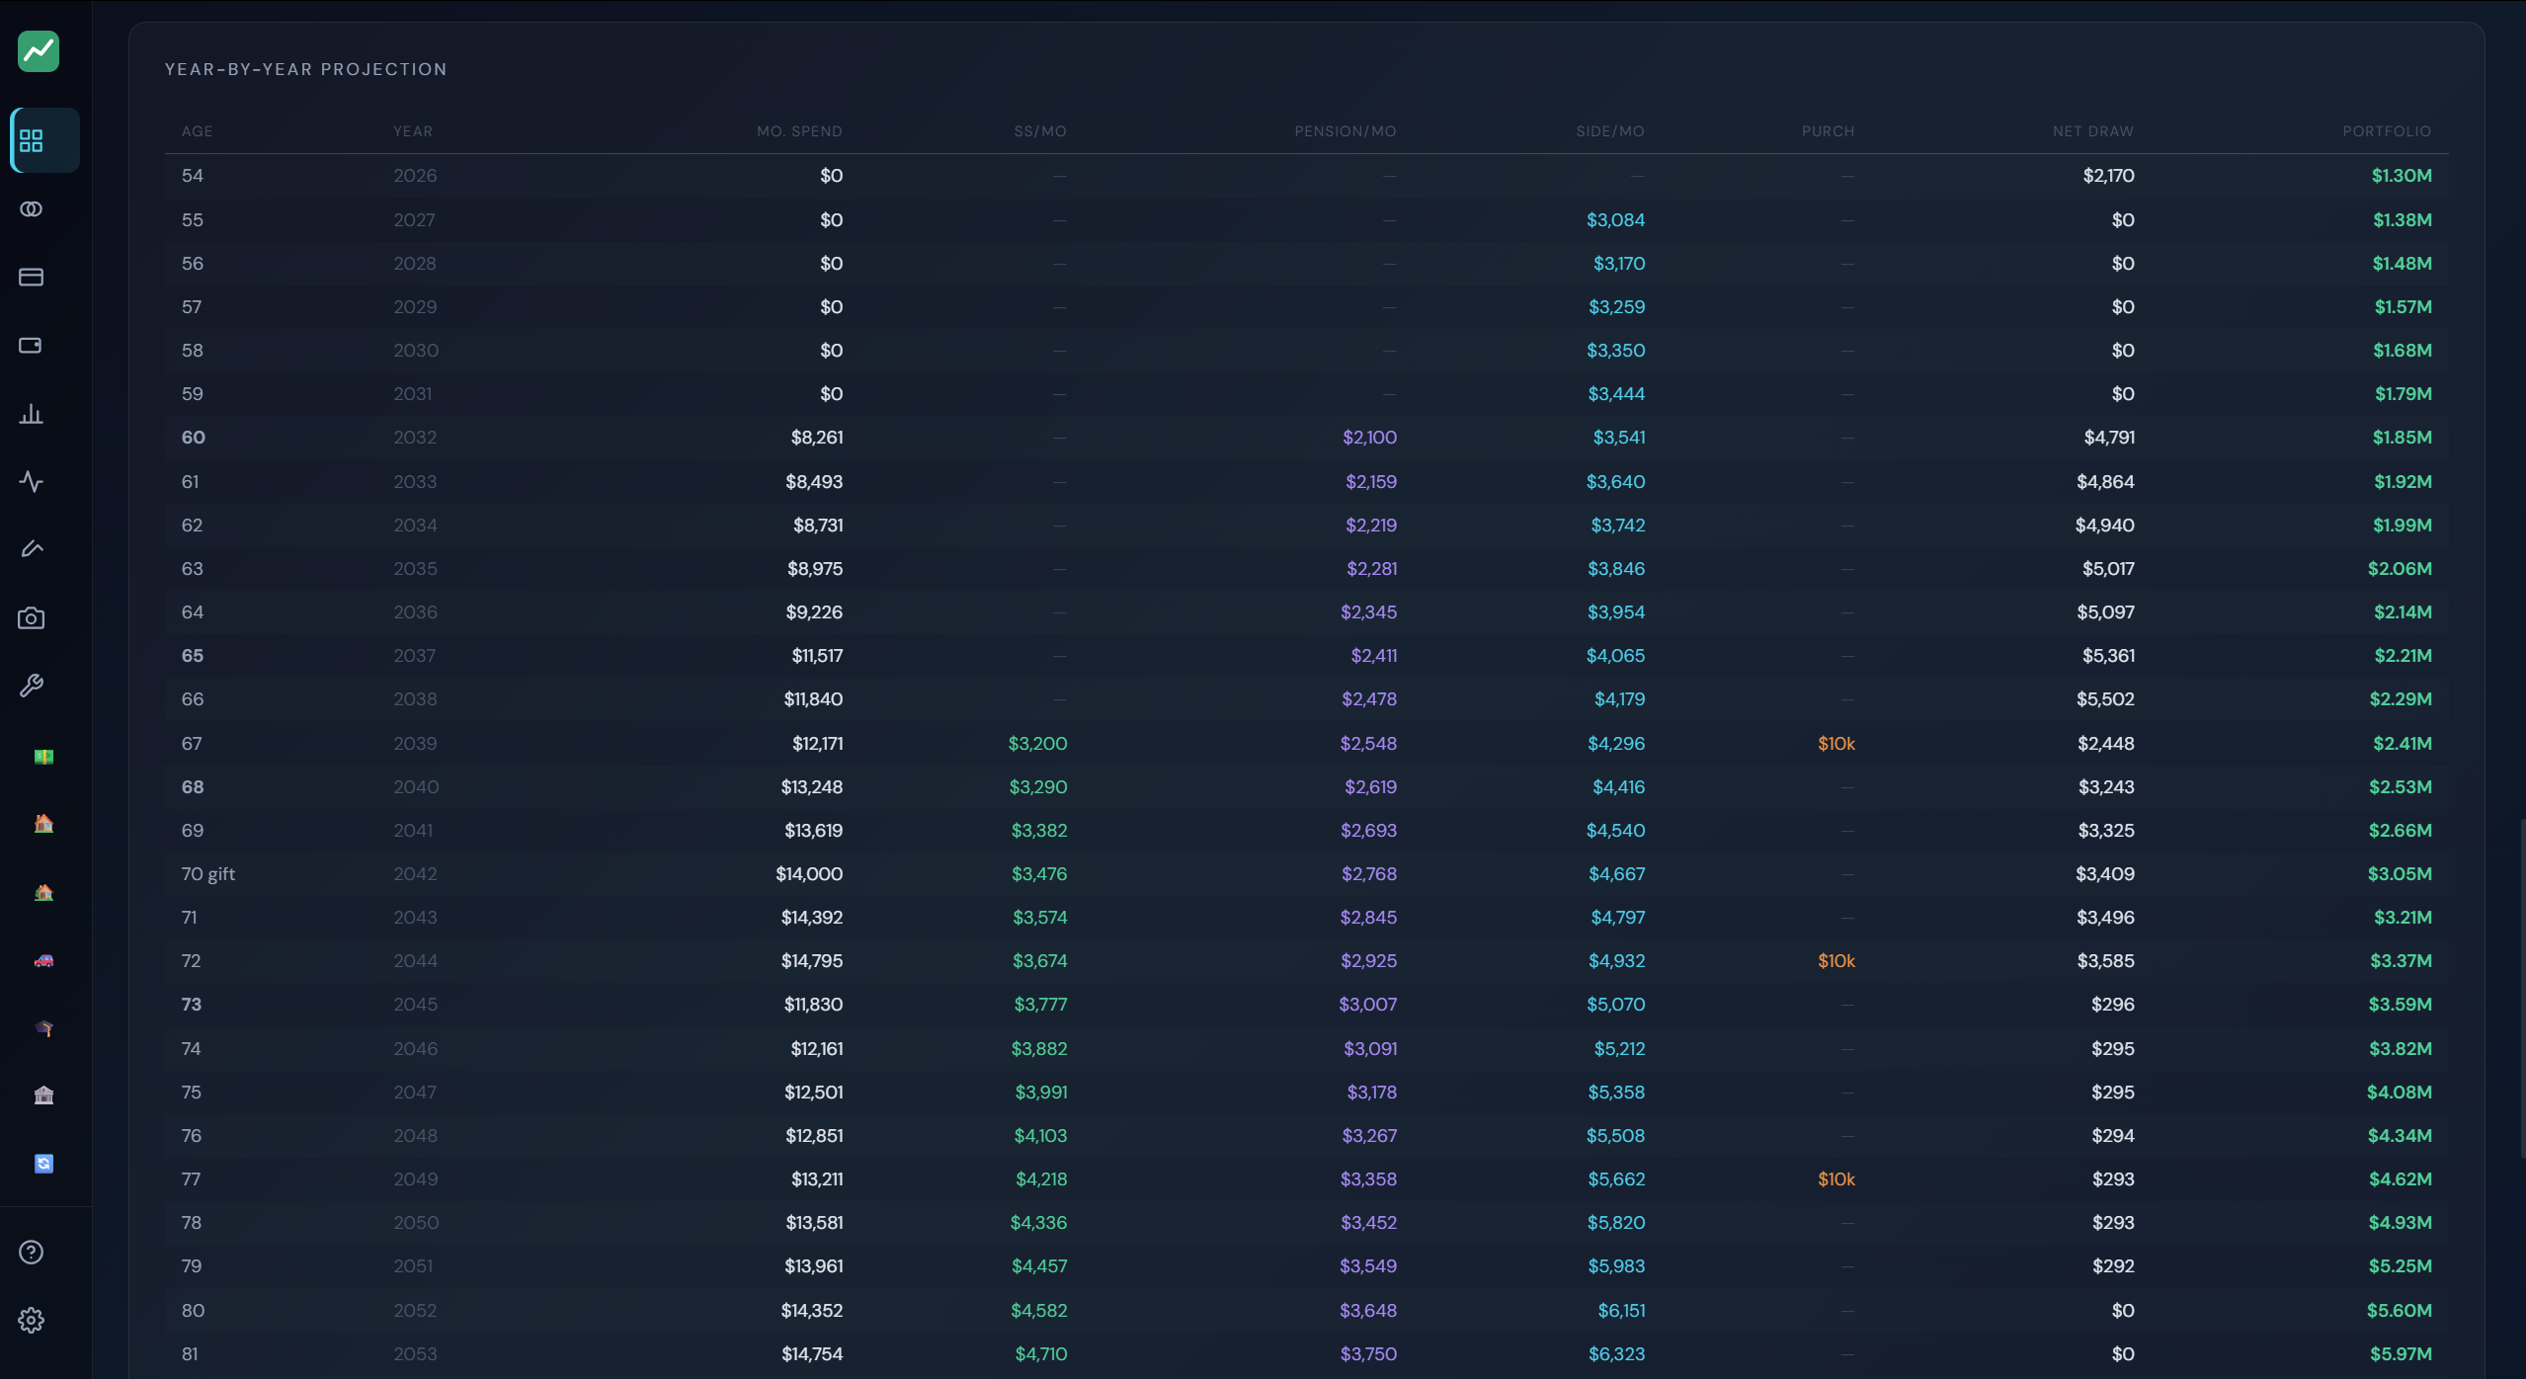Viewport: 2526px width, 1379px height.
Task: Click the $4,791 net draw value
Action: point(2109,438)
